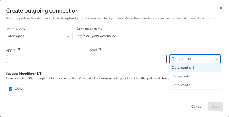Select Data-center 2 option

195,76
